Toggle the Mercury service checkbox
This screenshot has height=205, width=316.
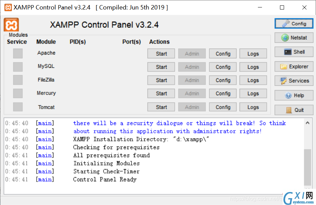[18, 94]
